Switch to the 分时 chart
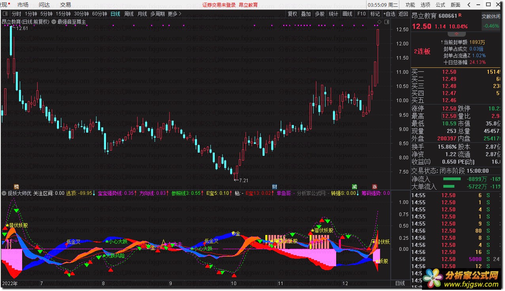 coord(17,14)
